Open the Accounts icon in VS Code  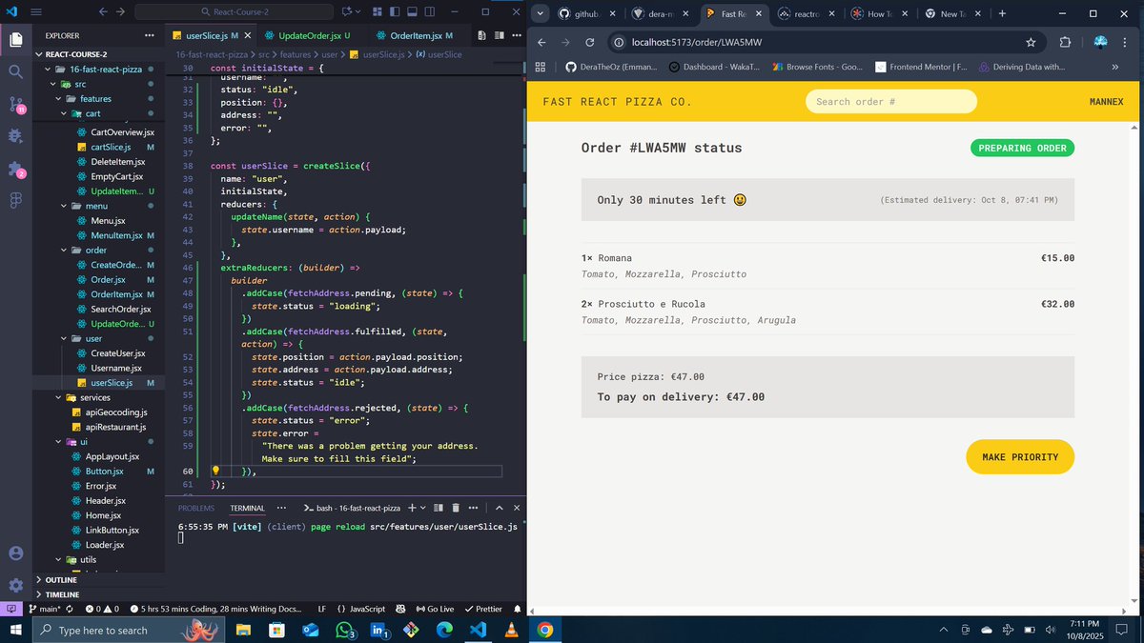pos(15,553)
